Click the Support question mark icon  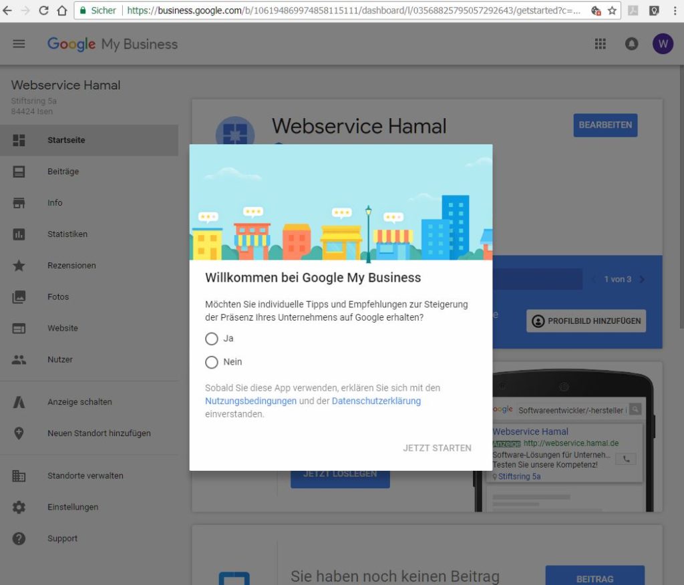(x=19, y=539)
